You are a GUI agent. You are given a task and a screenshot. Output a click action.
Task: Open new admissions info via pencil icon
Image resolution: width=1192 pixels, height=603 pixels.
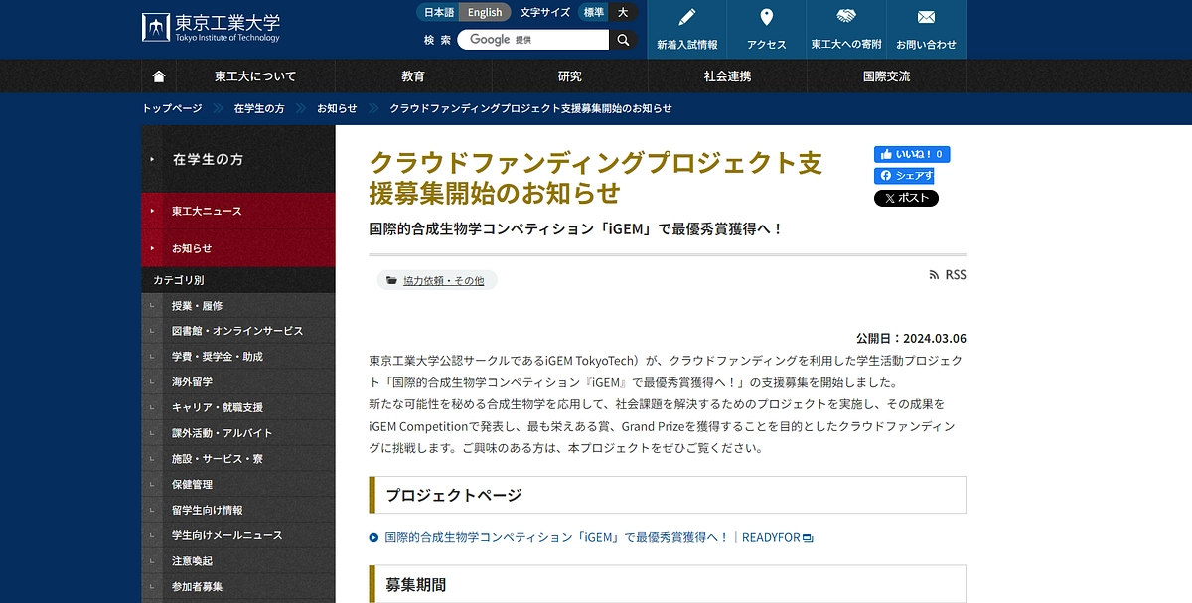pos(686,17)
